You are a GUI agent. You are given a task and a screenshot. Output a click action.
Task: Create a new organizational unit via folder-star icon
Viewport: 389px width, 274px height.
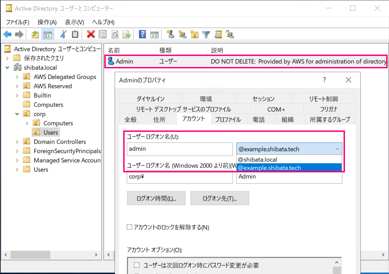coord(194,34)
